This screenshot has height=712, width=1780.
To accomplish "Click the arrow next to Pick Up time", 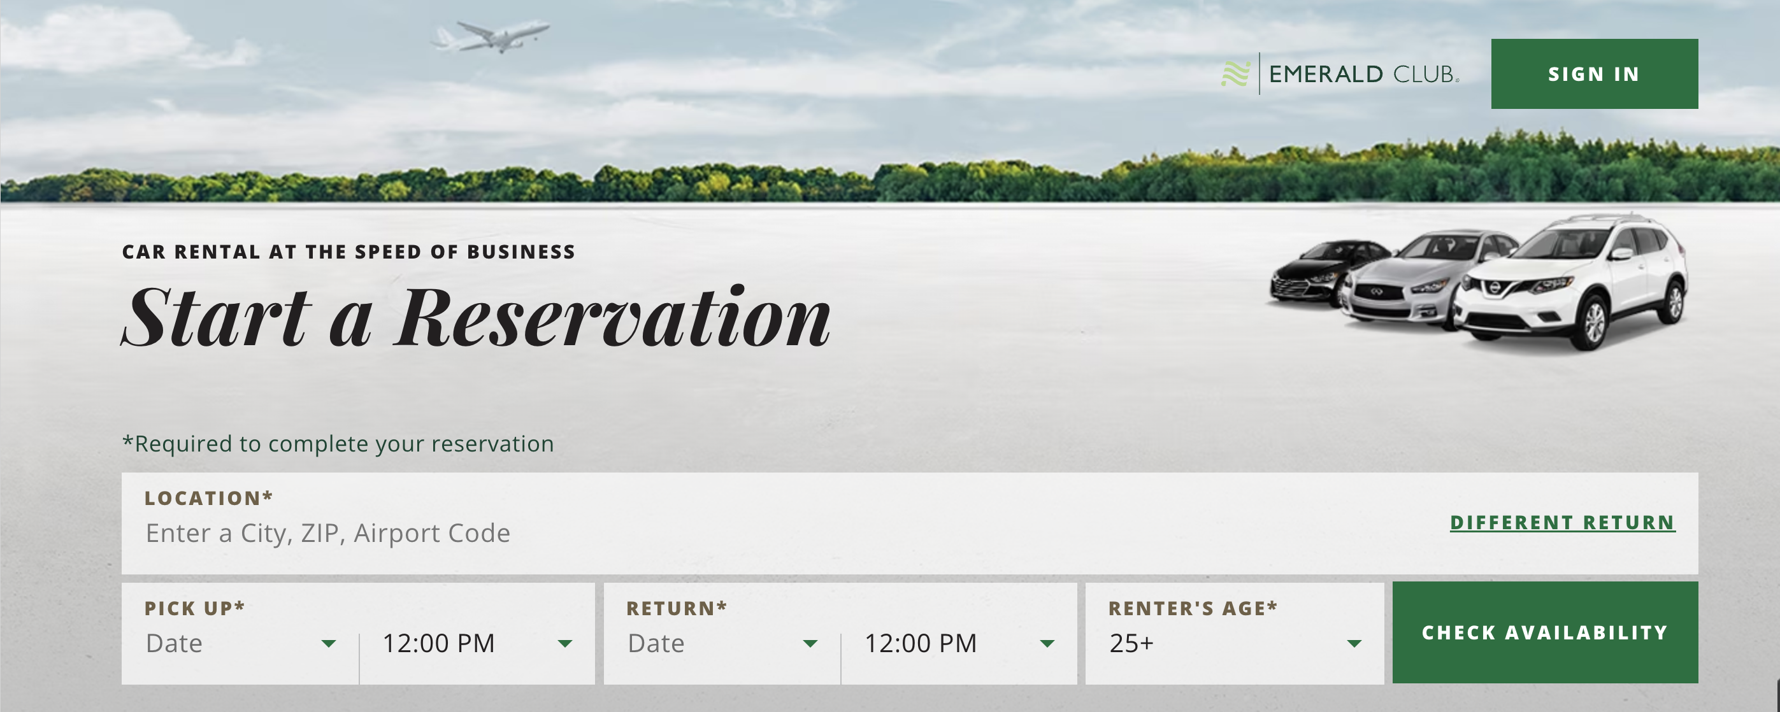I will (564, 644).
